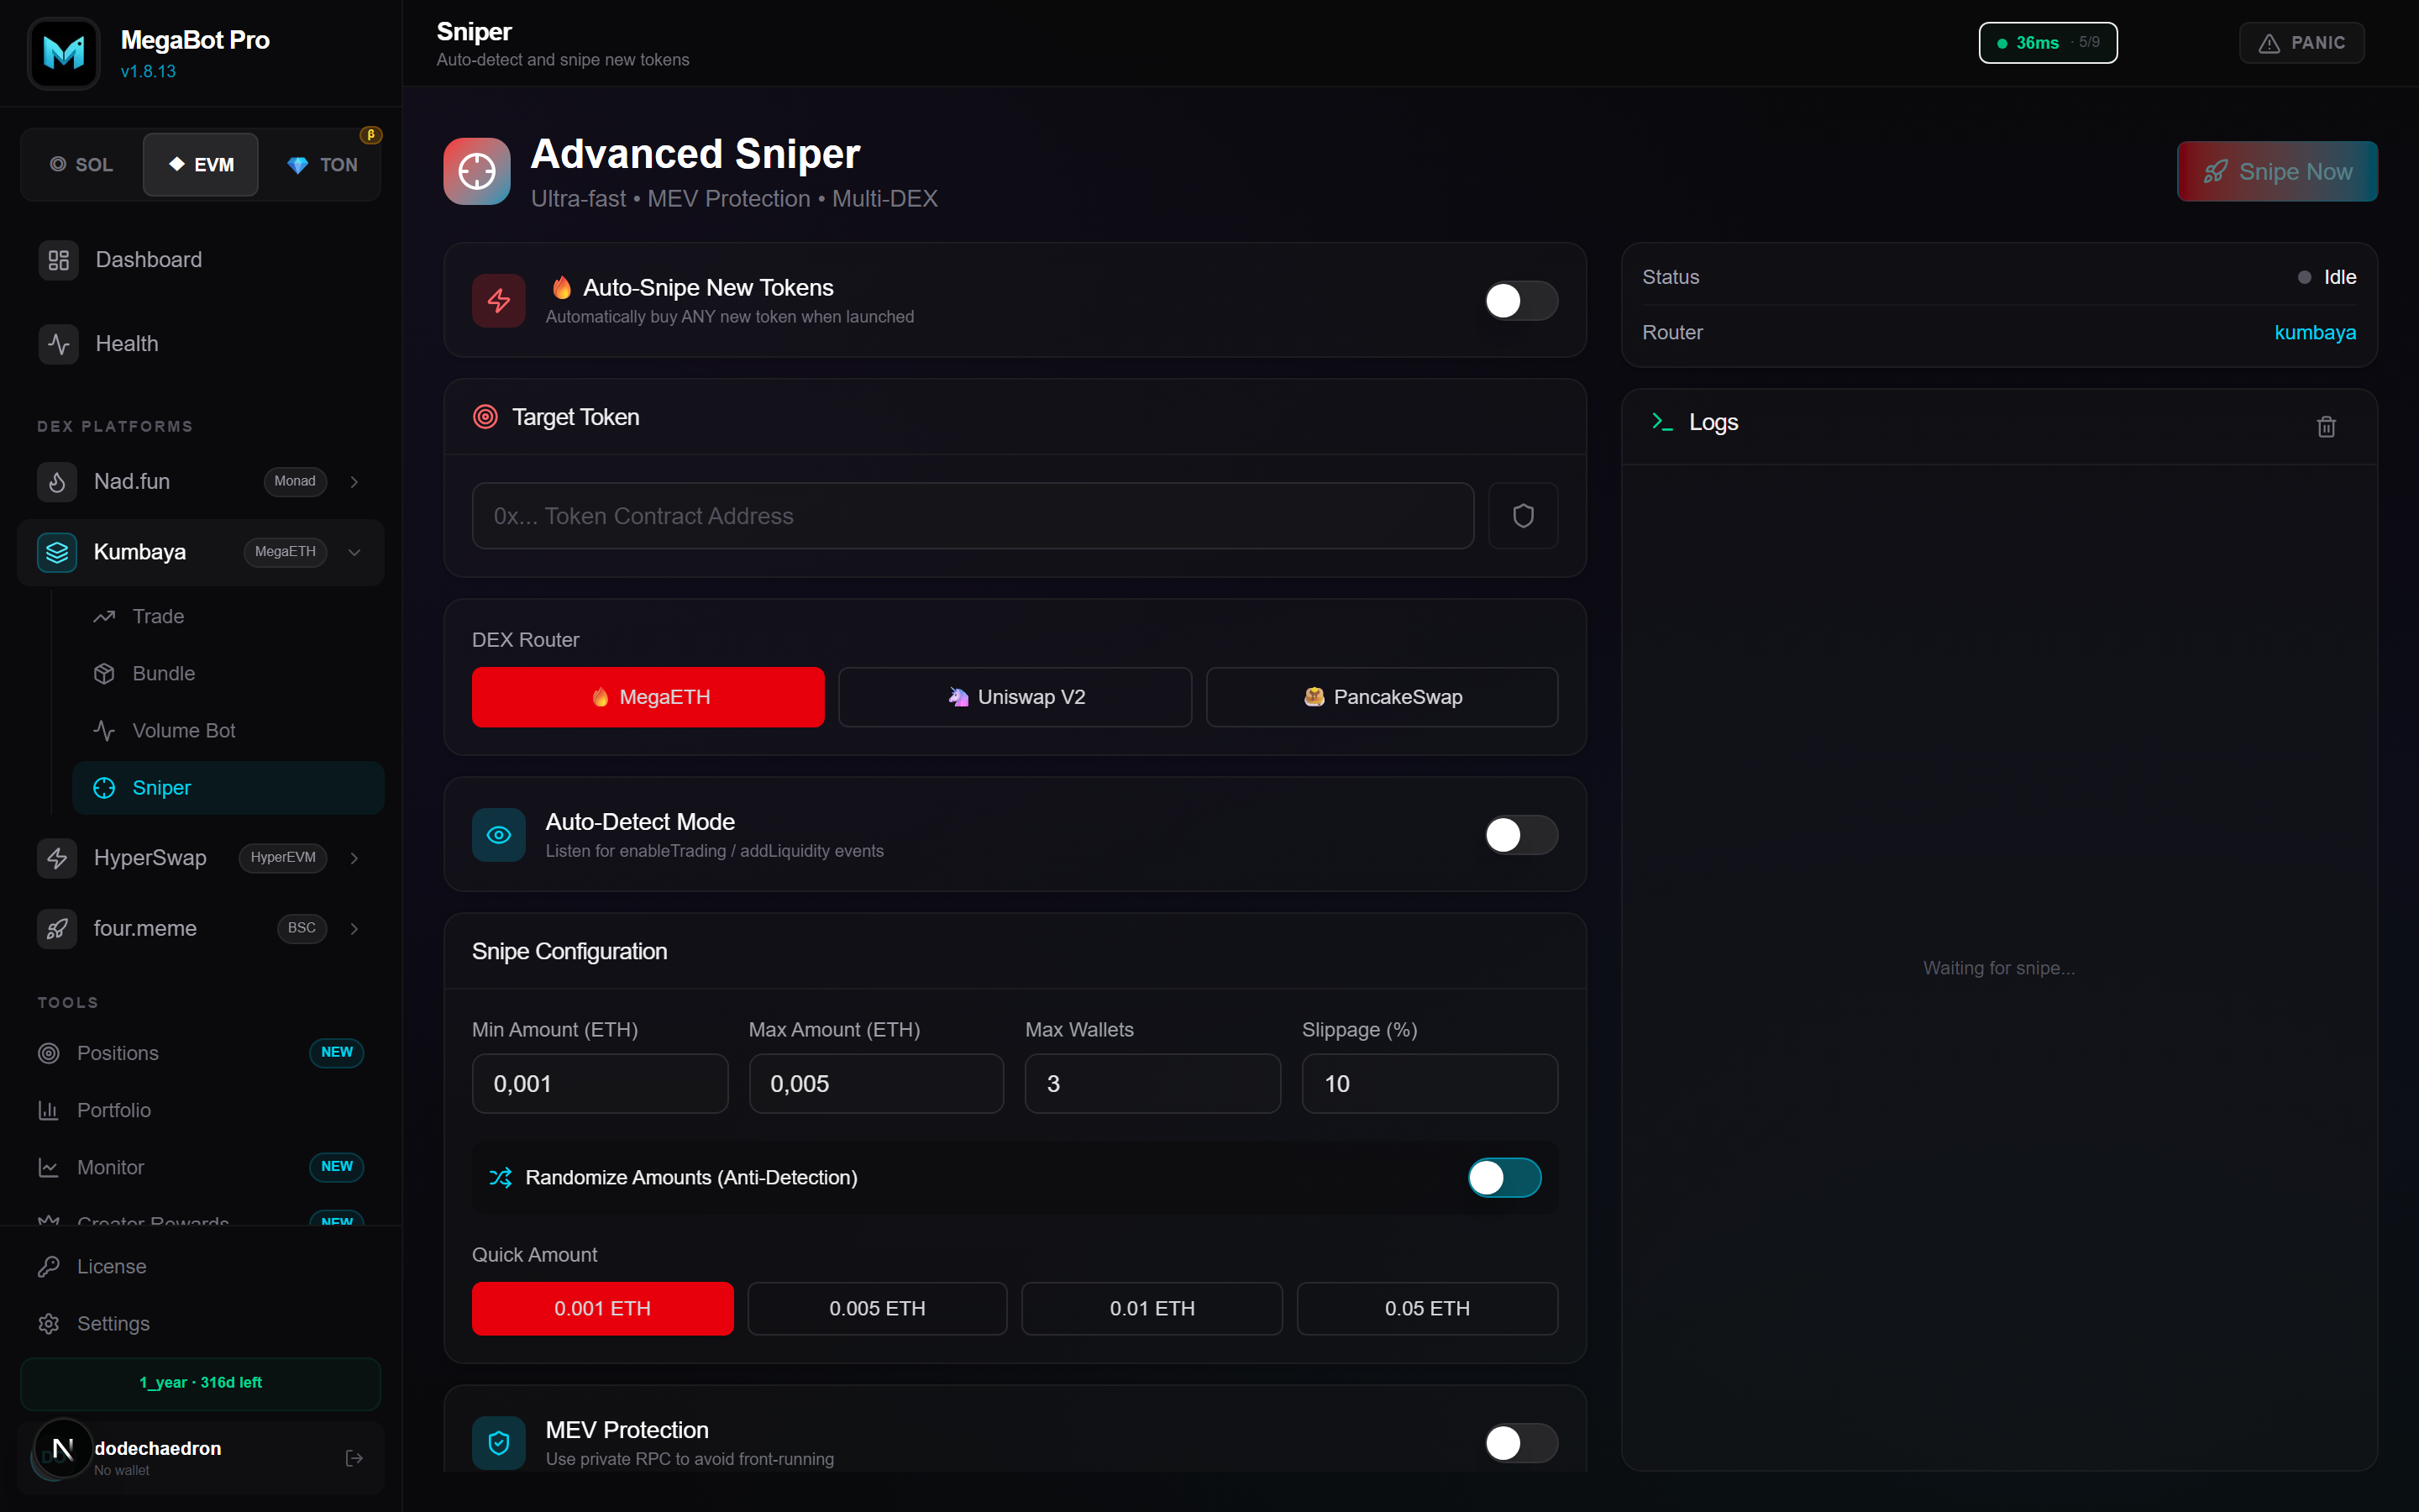This screenshot has width=2419, height=1512.
Task: Open the Sniper sidebar item
Action: click(228, 788)
